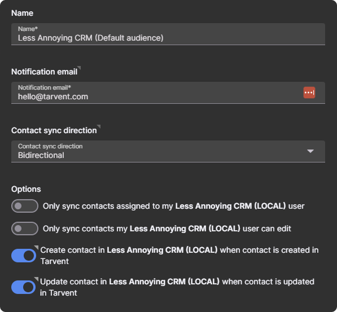Enable only sync contacts my user can edit

click(x=25, y=228)
